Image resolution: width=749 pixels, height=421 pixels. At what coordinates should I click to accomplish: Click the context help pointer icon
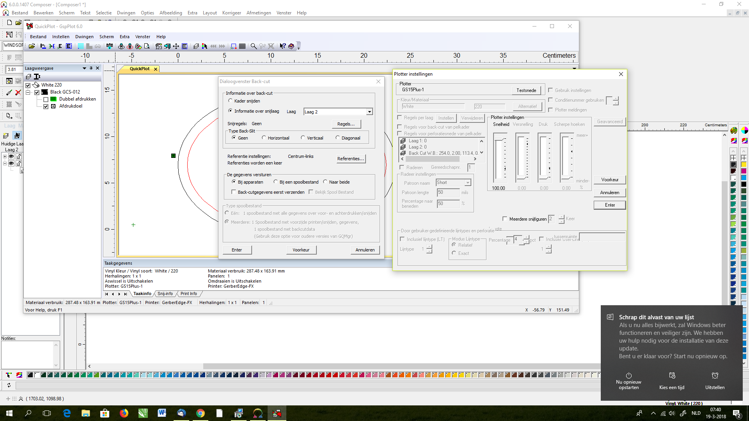[283, 46]
